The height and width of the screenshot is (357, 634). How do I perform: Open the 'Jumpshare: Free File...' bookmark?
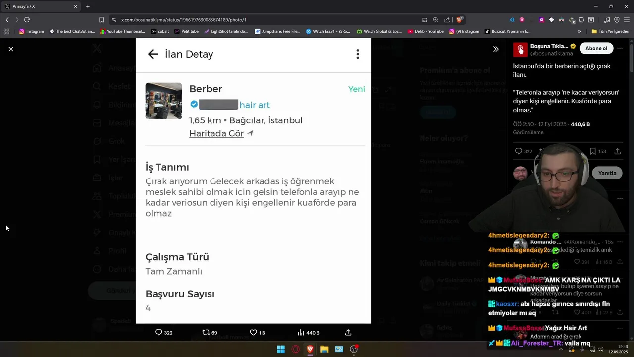[278, 31]
